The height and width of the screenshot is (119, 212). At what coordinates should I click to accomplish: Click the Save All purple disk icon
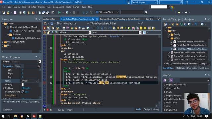[x=15, y=13]
